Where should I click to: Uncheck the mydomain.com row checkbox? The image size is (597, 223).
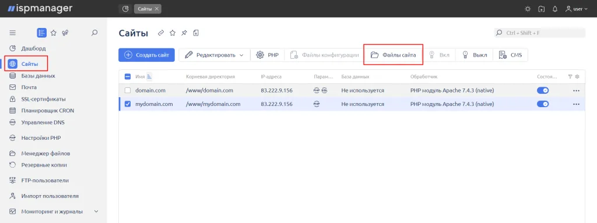click(128, 104)
